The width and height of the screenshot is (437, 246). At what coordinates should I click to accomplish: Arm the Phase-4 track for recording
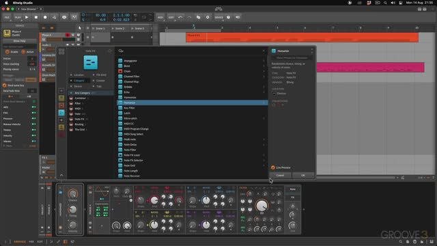(68, 35)
